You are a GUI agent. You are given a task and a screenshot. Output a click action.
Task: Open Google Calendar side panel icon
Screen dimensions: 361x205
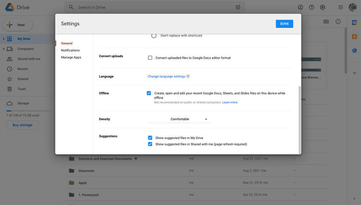354,23
